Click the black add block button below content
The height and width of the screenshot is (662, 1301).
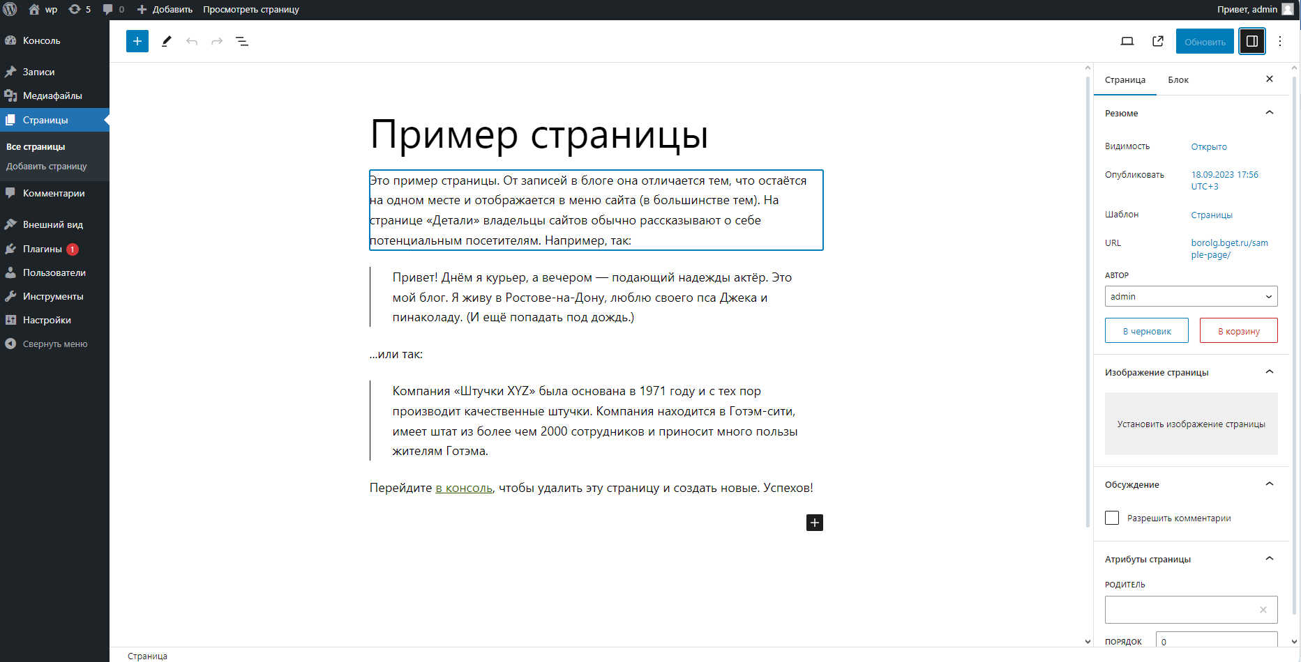point(814,523)
